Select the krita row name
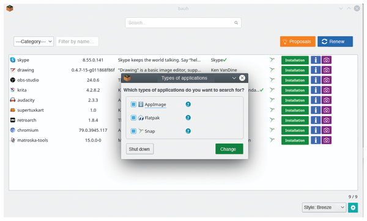Viewport: 367px width, 221px height. 22,90
